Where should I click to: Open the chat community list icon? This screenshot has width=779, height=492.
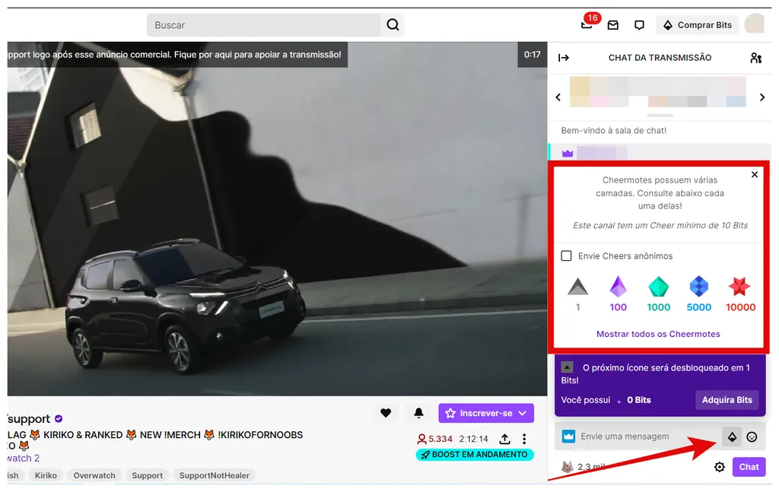tap(756, 58)
